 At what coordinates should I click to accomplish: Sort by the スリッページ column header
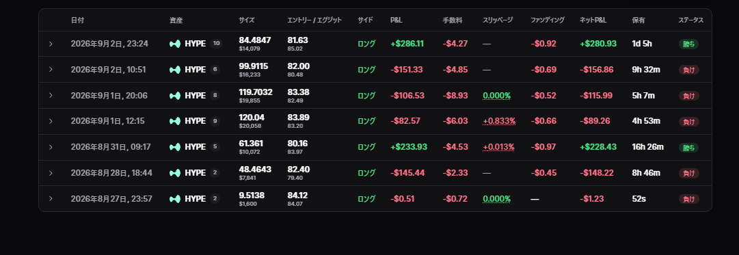498,21
